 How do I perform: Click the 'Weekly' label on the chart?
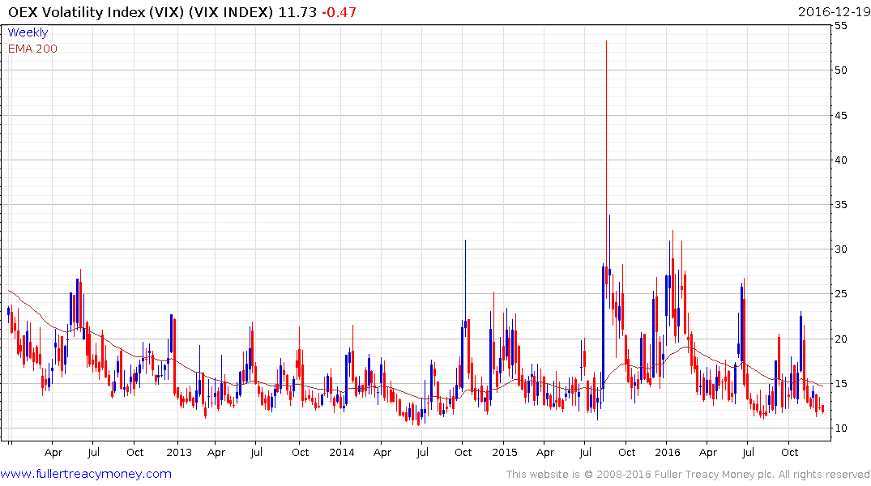pyautogui.click(x=28, y=32)
